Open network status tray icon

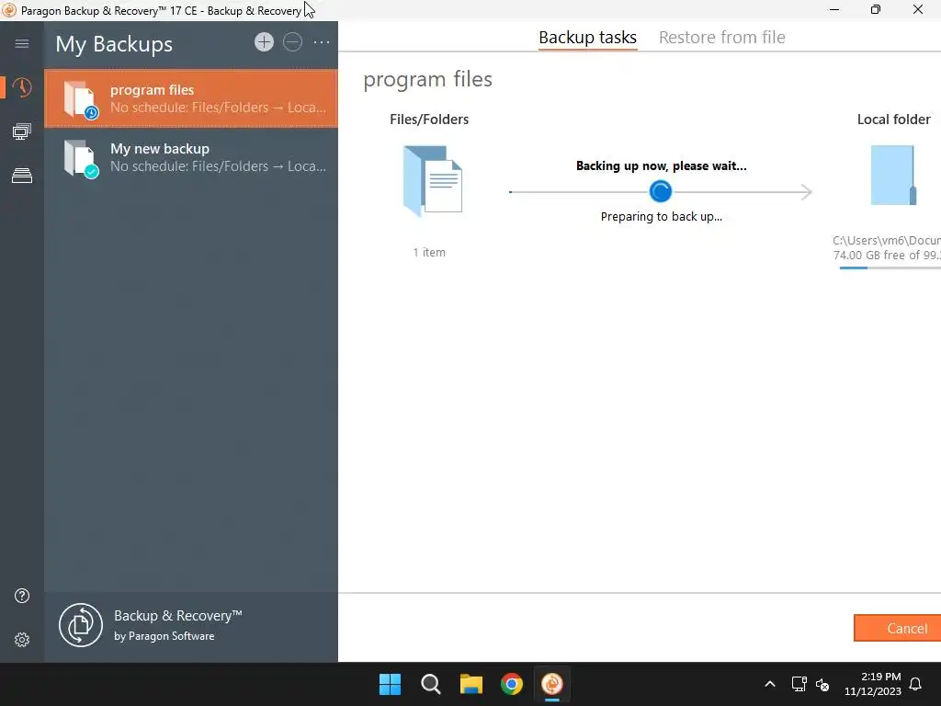pos(799,684)
